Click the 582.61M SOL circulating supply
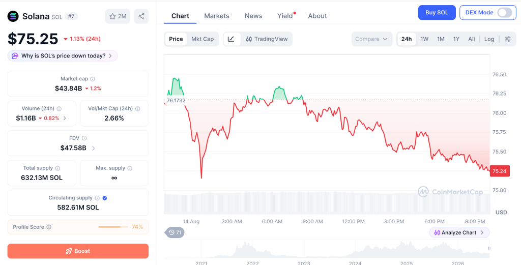This screenshot has width=521, height=265. (x=78, y=208)
